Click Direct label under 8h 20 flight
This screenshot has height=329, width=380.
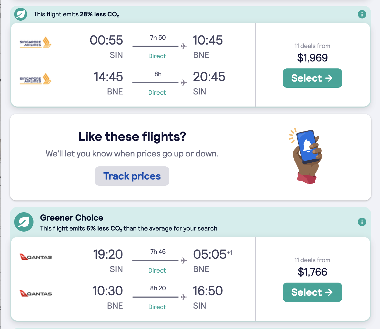[157, 307]
